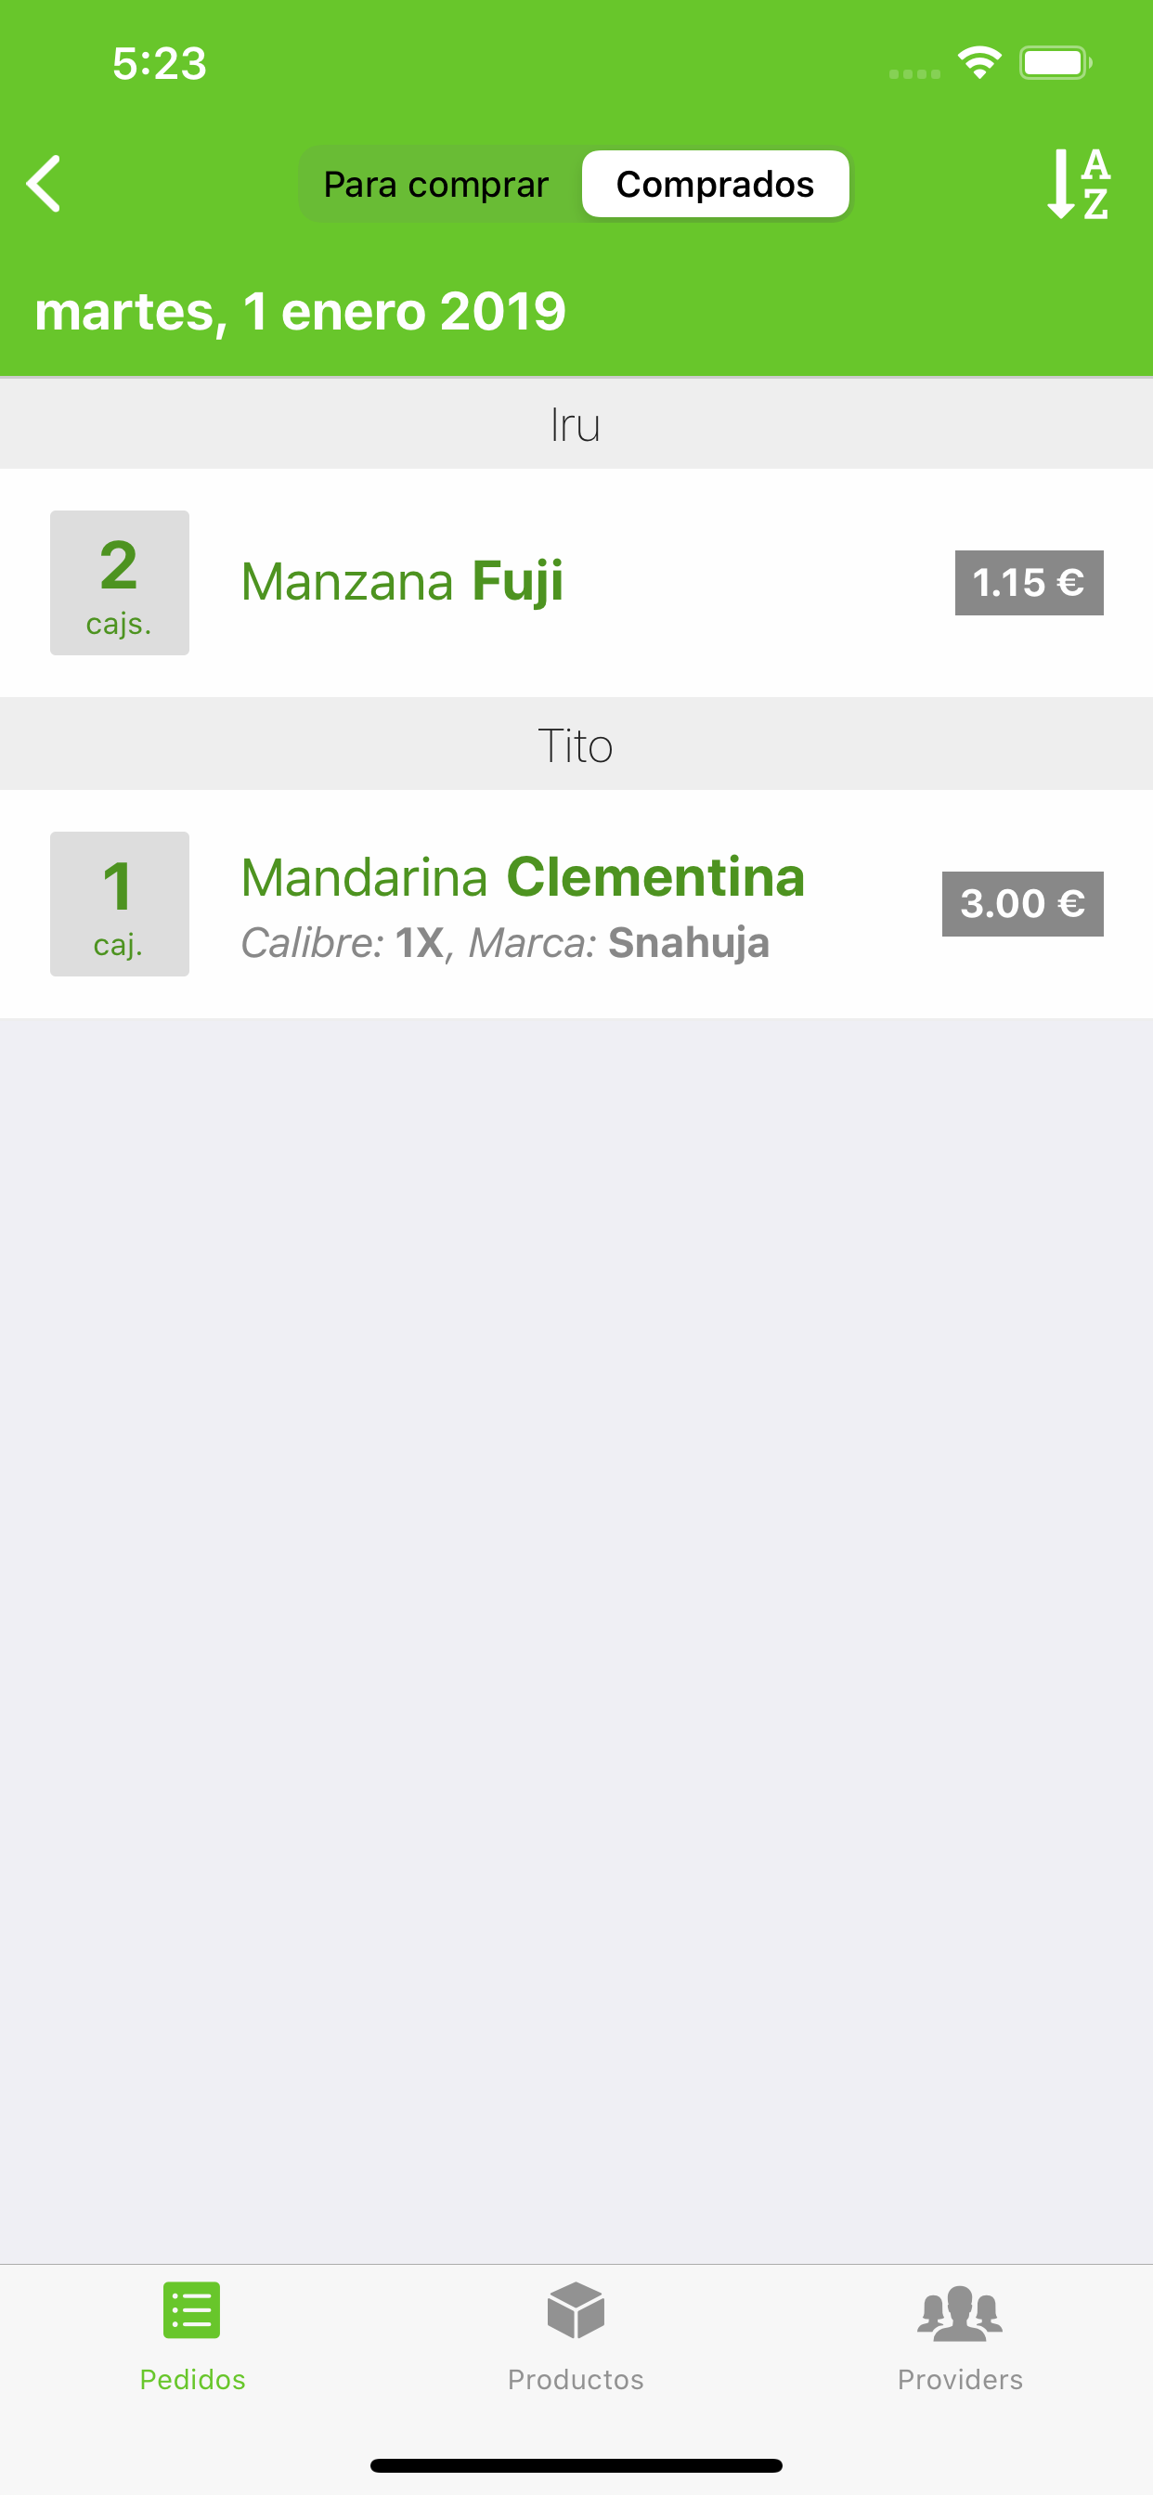Tap the Productos tab label
The image size is (1153, 2495).
576,2379
